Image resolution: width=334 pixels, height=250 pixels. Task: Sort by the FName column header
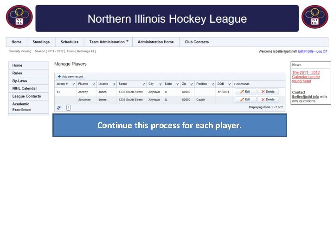click(x=83, y=84)
